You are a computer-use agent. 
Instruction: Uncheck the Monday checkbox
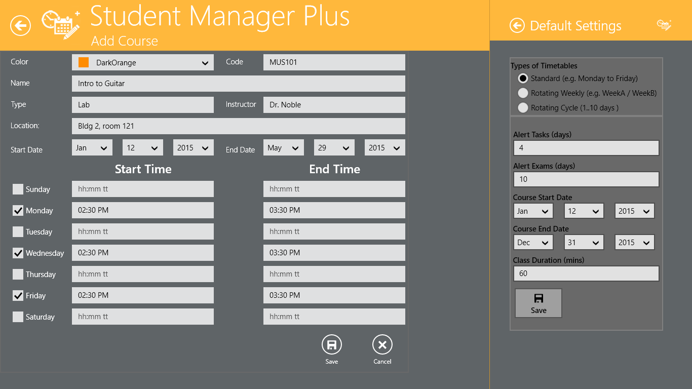click(x=18, y=211)
